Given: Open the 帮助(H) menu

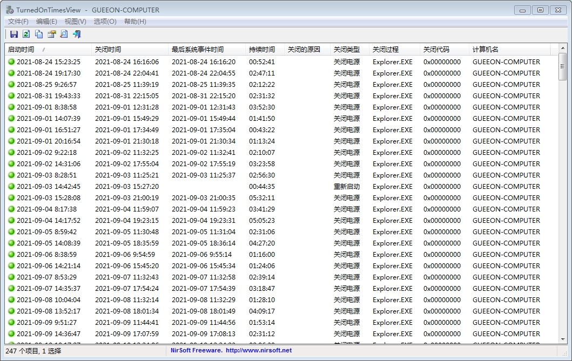Looking at the screenshot, I should 135,22.
